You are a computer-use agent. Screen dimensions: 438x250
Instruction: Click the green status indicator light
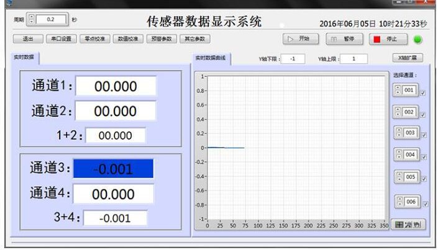(x=418, y=40)
